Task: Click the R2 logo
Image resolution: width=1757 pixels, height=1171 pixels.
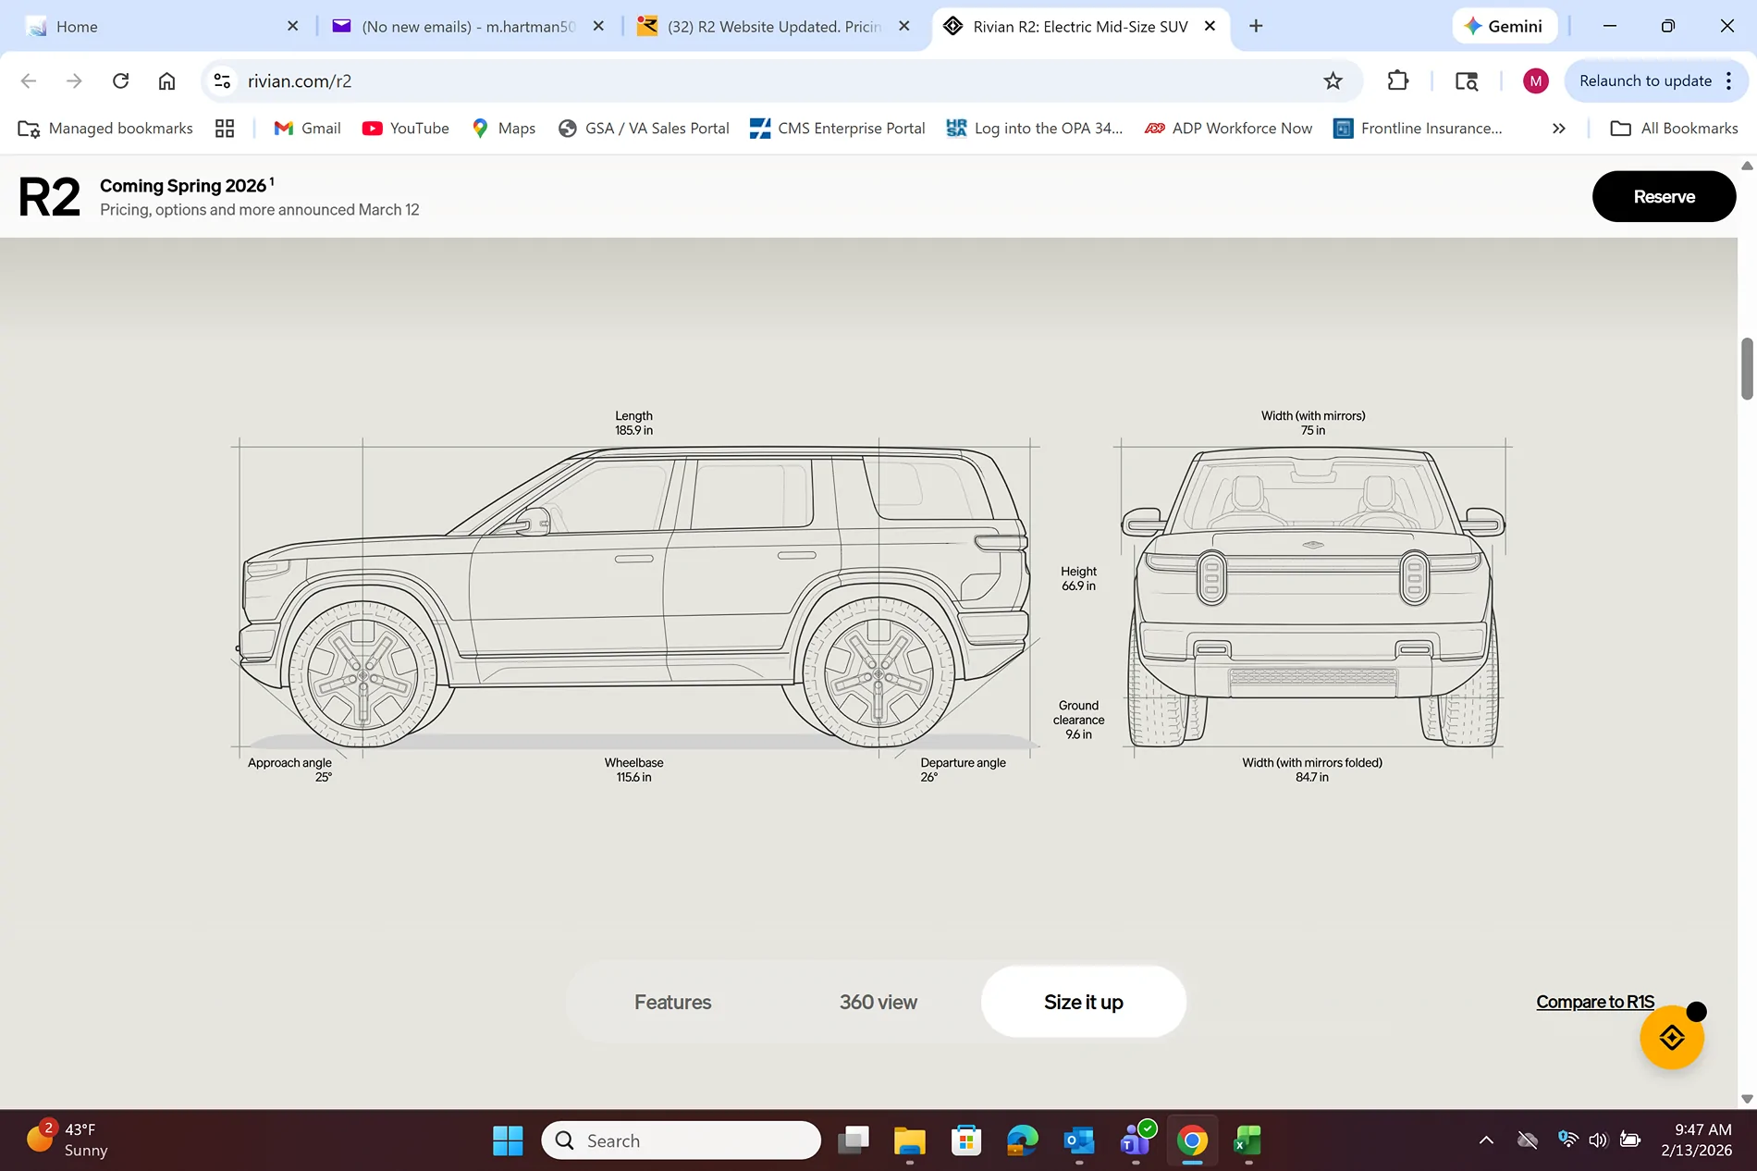Action: [x=49, y=197]
